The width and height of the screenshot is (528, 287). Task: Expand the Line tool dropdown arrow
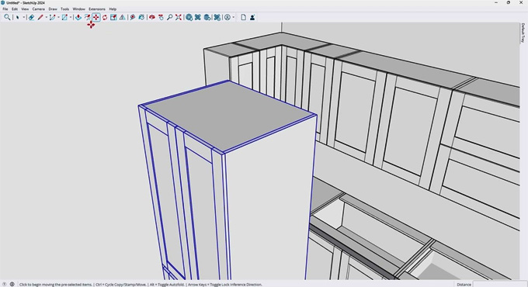(47, 17)
